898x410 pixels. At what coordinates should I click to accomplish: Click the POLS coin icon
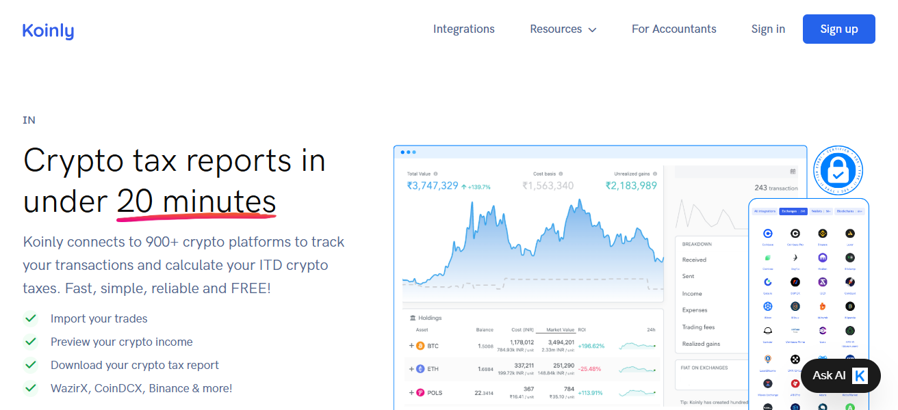420,393
